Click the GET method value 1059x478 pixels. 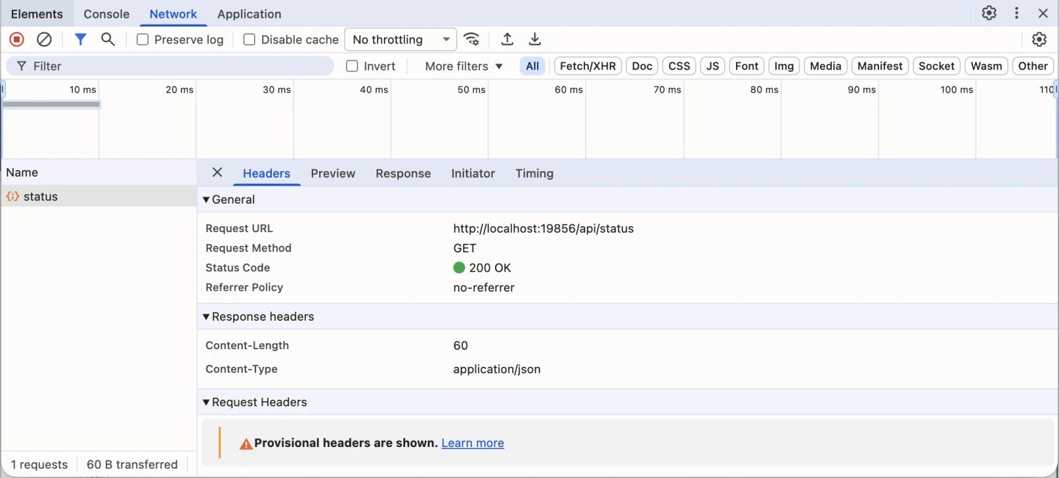[465, 249]
